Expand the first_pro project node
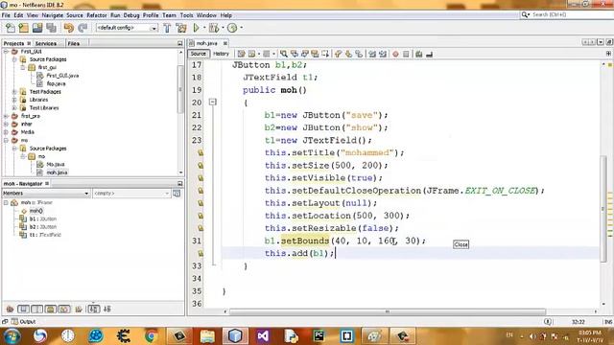The height and width of the screenshot is (345, 614). point(6,116)
